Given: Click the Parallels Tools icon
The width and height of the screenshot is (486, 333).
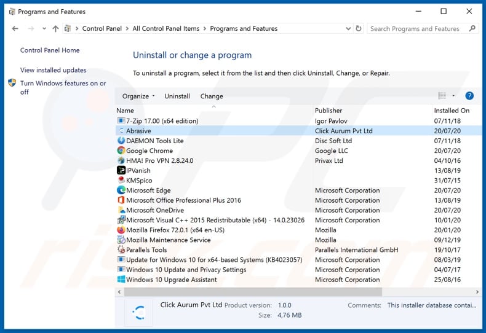Looking at the screenshot, I should pos(121,249).
